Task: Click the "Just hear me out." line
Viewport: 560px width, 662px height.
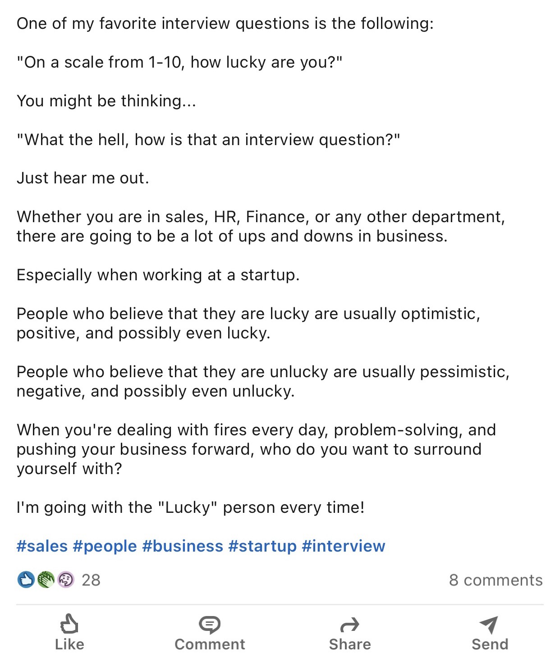Action: [x=83, y=178]
